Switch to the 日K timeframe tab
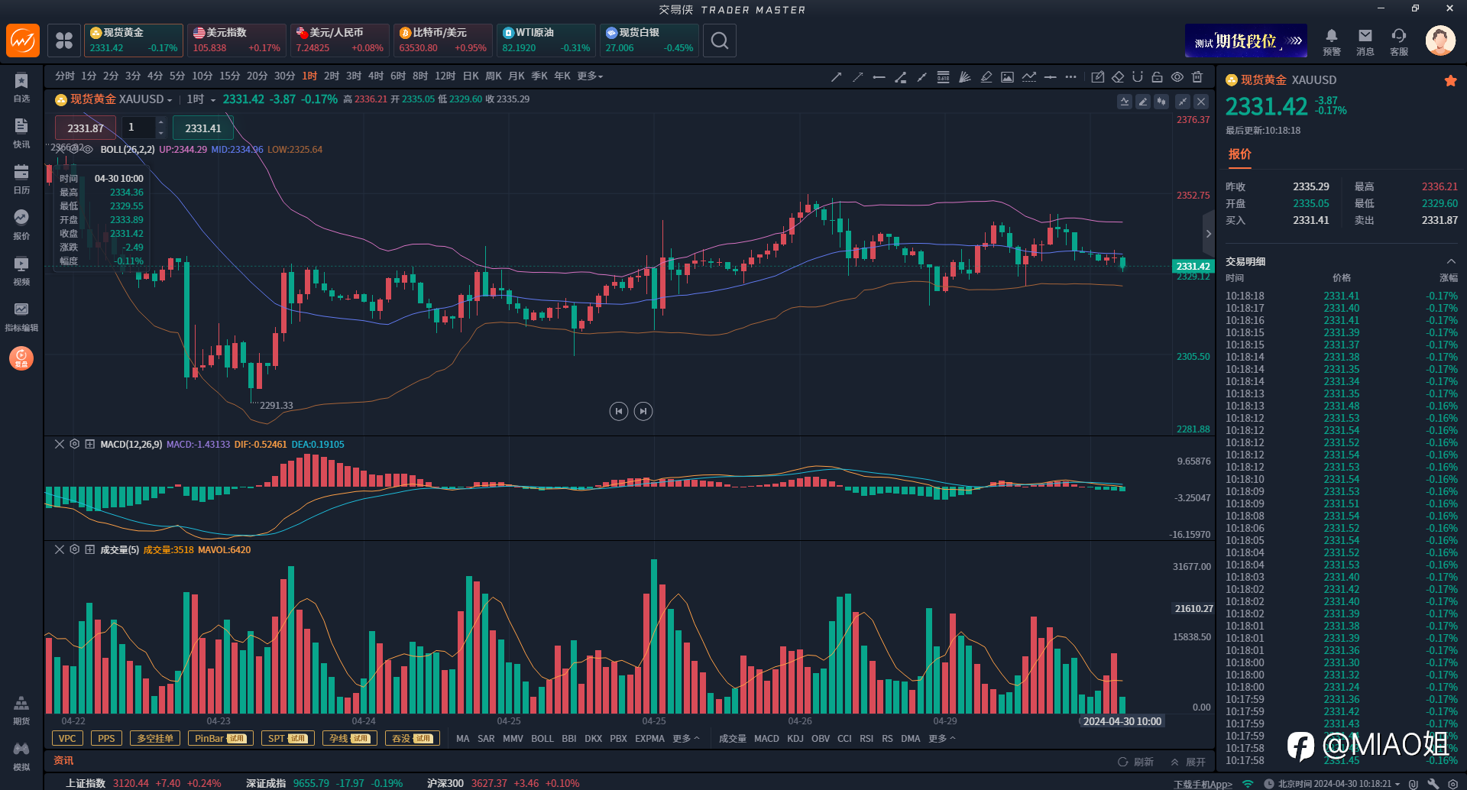1467x790 pixels. coord(471,76)
